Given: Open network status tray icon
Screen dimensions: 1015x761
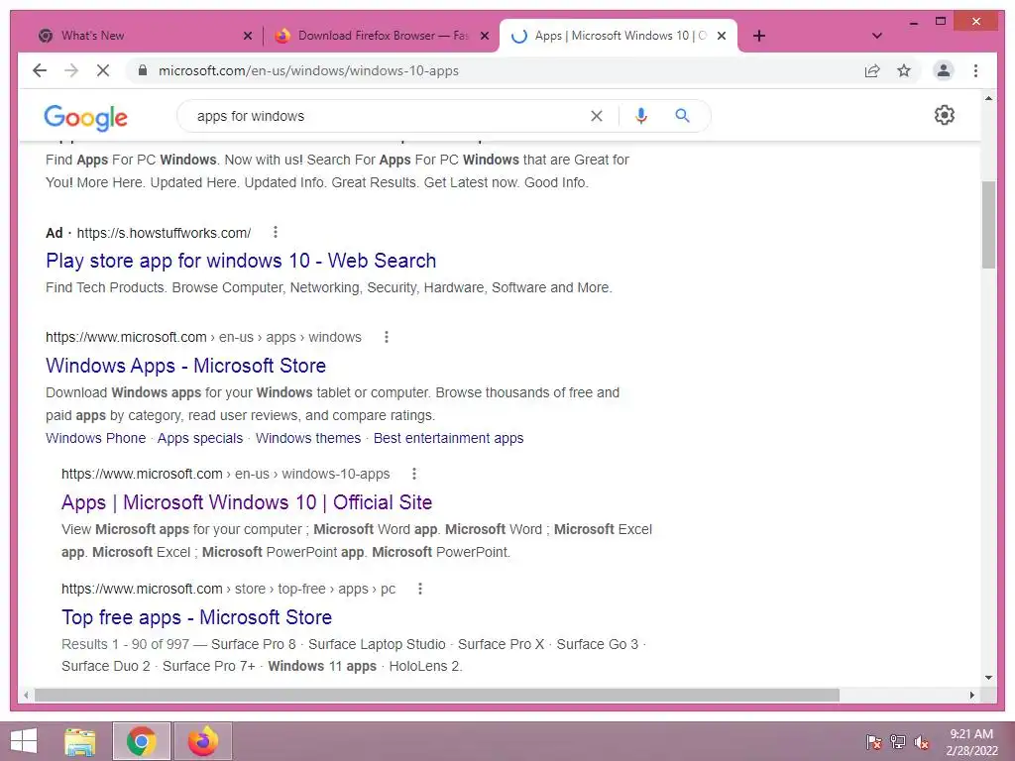Looking at the screenshot, I should pos(898,741).
